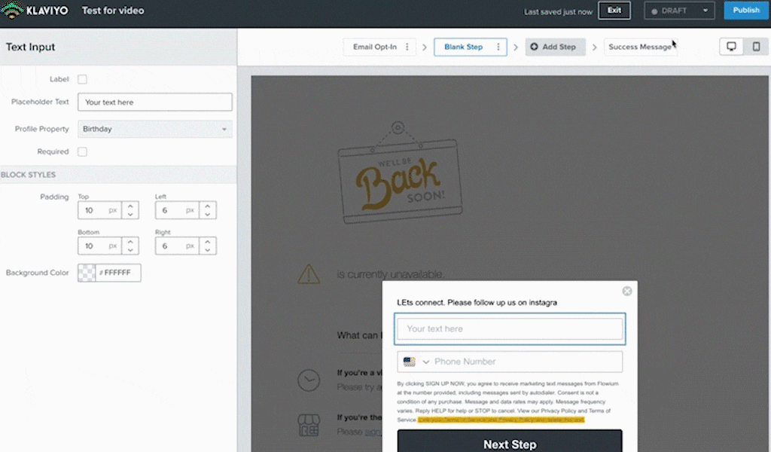771x452 pixels.
Task: Click the Top padding value field
Action: [99, 210]
